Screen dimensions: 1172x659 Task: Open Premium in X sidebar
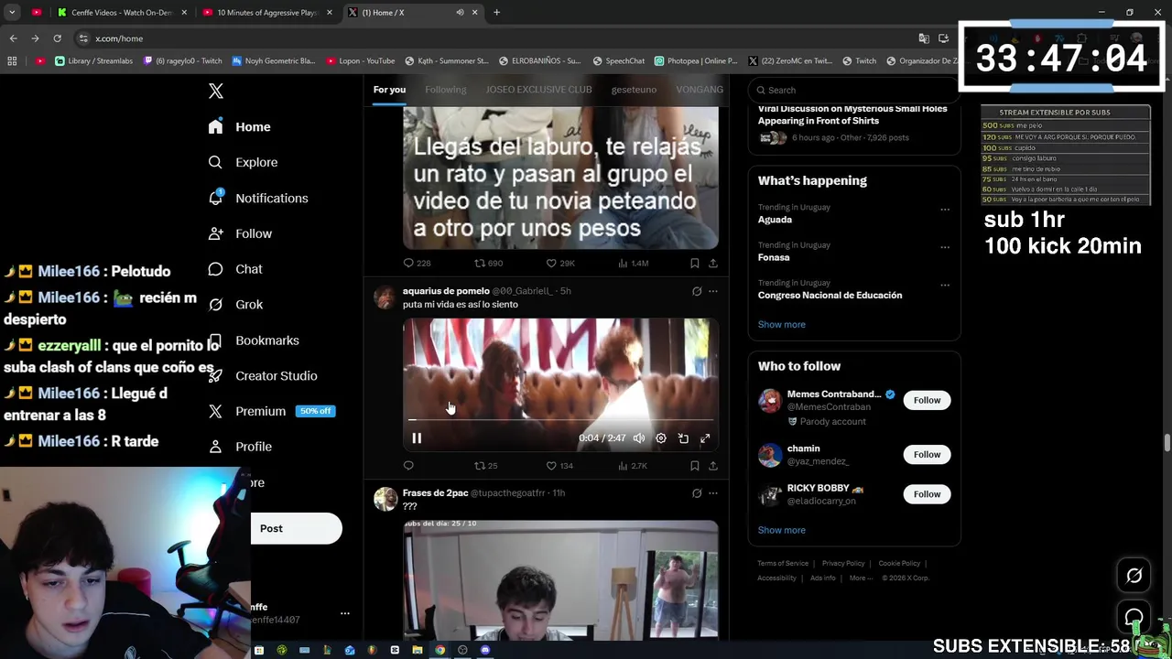(271, 411)
